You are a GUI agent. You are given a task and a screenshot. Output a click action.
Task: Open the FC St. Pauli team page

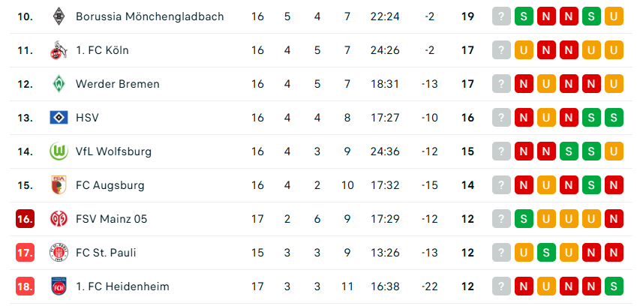pos(106,253)
